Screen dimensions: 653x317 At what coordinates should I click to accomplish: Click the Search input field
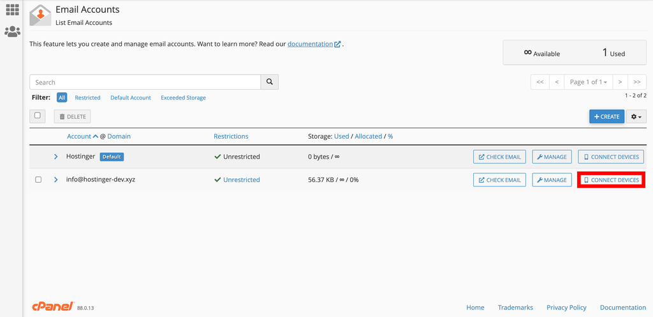point(145,82)
